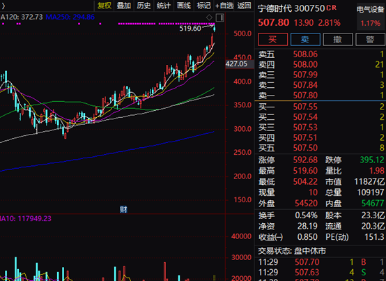Click the A120: 372.73 indicator label
386x281 pixels.
pyautogui.click(x=22, y=17)
